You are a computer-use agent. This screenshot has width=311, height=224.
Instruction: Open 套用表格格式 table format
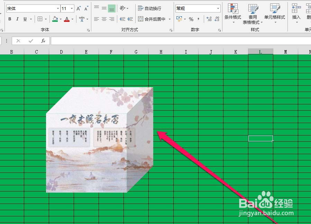coord(253,13)
